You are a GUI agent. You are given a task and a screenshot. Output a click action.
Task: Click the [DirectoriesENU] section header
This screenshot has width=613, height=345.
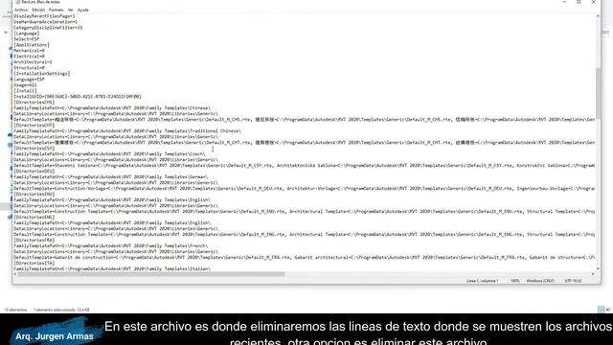pos(34,195)
